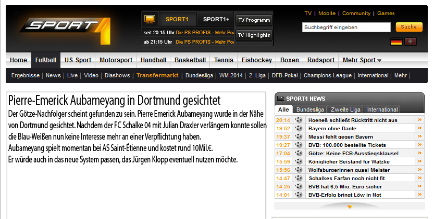Expand news list with orange down arrow
Screen dimensions: 434x219
(350, 207)
